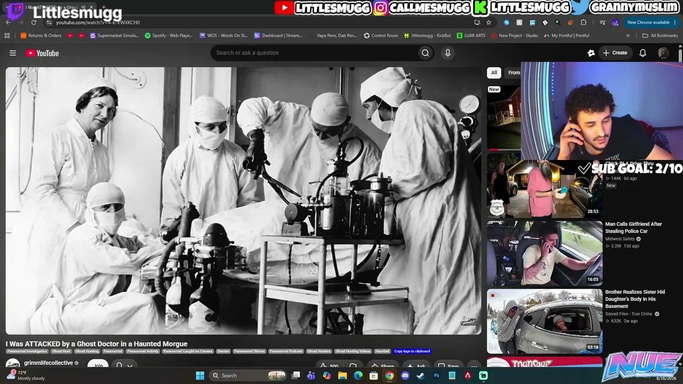Open the Control Room bookmark
Screen dimensions: 683x384
381,36
